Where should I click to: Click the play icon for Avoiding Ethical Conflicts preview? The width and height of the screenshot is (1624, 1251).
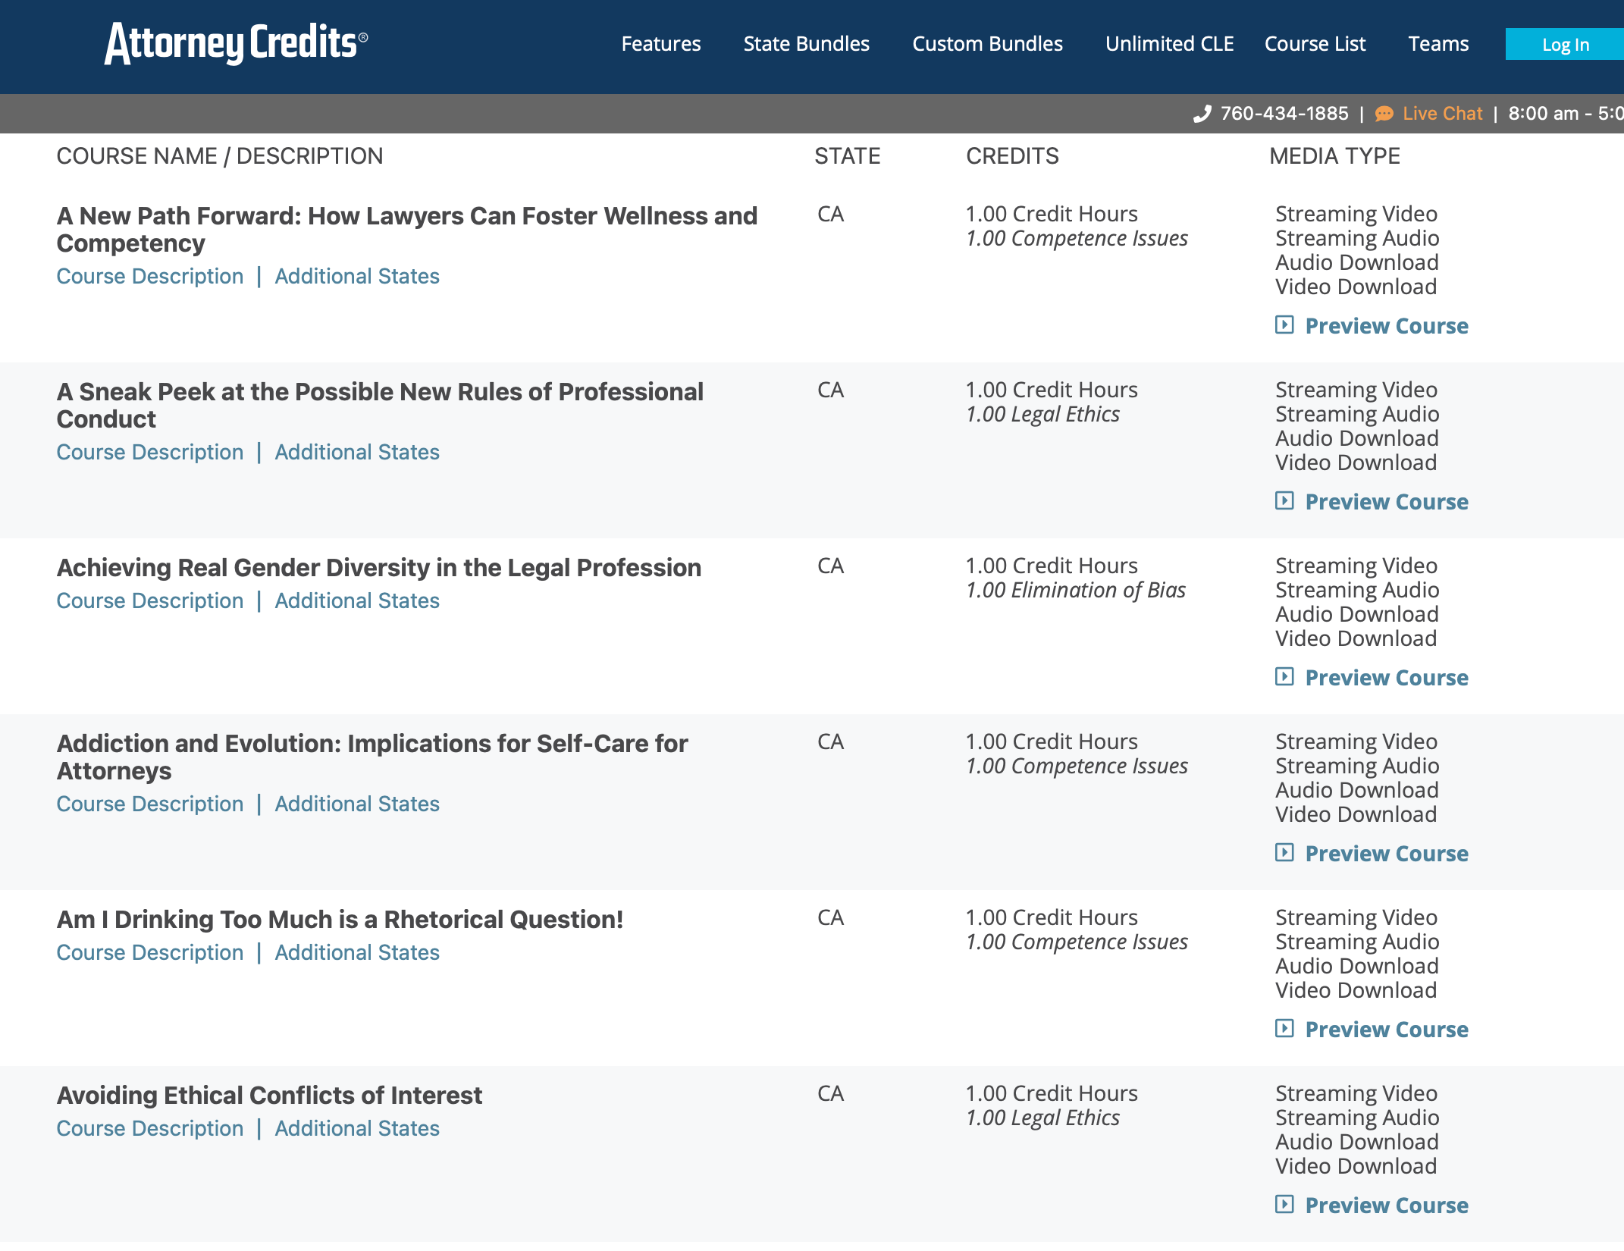click(x=1284, y=1205)
